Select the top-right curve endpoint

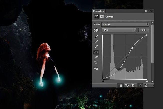pyautogui.click(x=147, y=35)
